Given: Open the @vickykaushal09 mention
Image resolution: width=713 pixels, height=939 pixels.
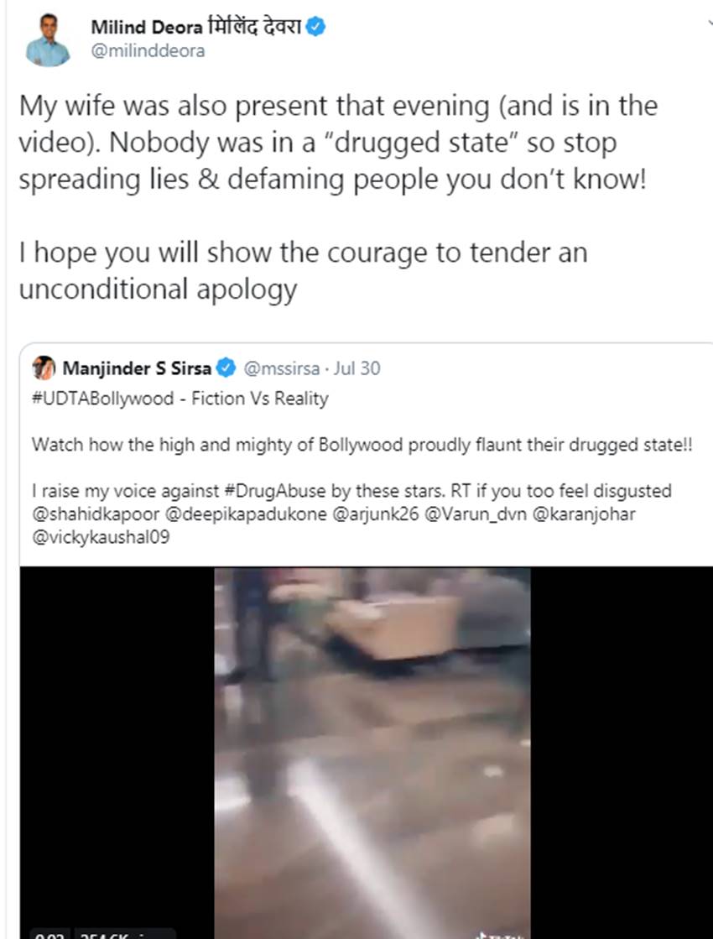Looking at the screenshot, I should pos(101,537).
